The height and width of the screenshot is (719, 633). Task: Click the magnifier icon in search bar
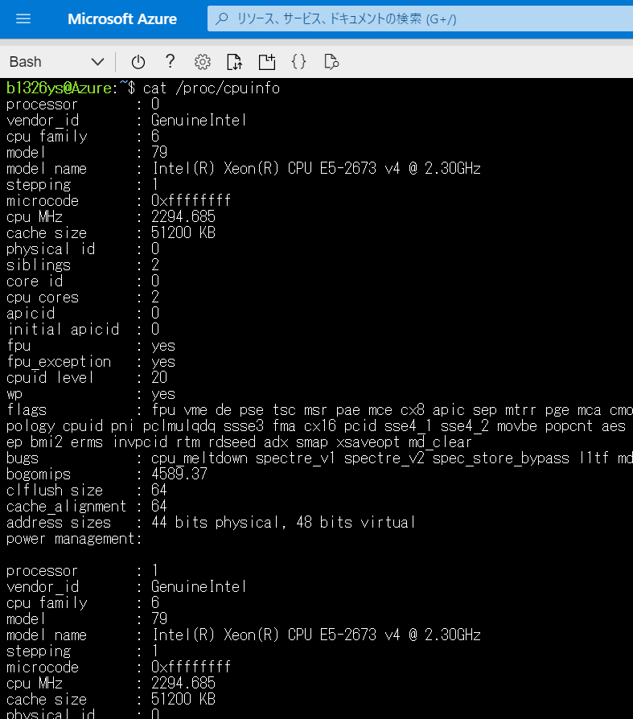click(x=223, y=18)
